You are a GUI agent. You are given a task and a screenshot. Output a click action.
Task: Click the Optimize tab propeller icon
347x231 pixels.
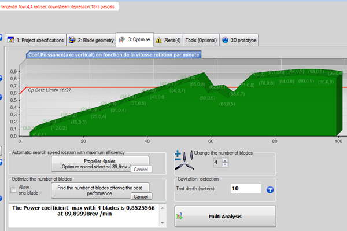point(122,39)
